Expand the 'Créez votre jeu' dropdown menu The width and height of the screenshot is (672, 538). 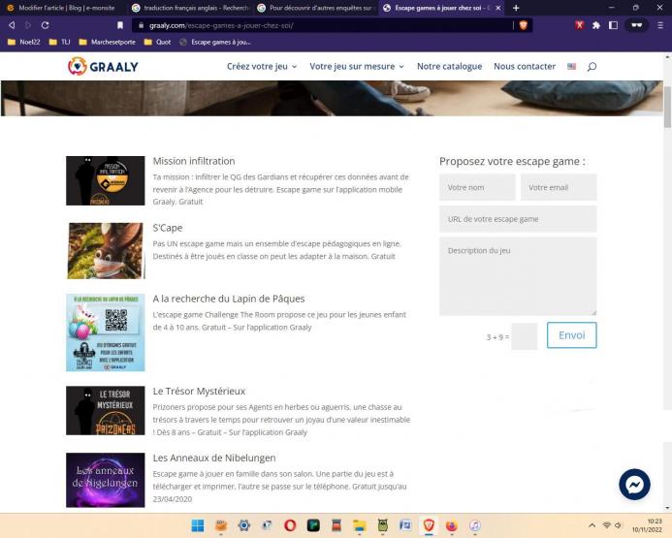[262, 67]
